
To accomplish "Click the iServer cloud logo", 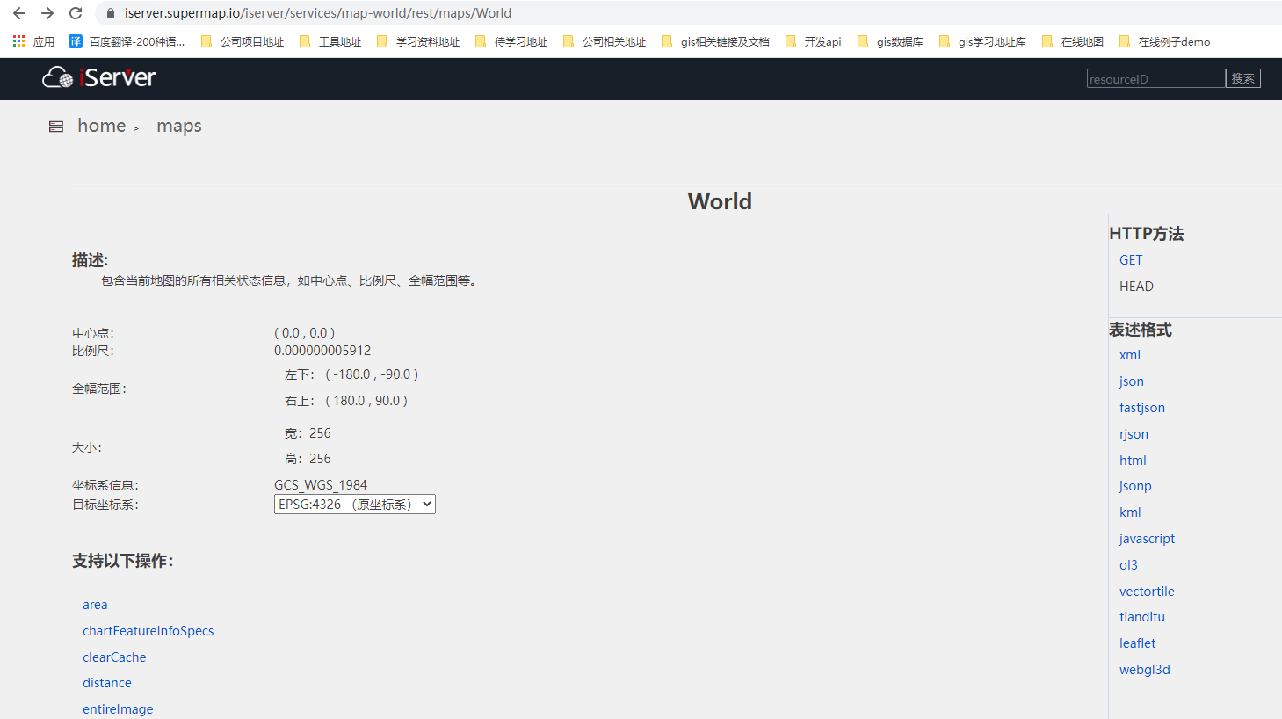I will [x=98, y=77].
